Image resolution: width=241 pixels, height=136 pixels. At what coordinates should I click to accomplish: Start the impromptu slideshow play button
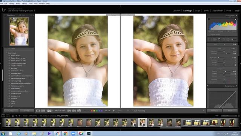click(114, 111)
